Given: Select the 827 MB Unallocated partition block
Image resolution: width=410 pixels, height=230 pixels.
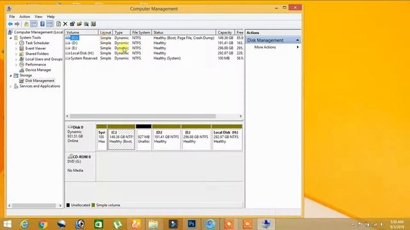Looking at the screenshot, I should [143, 137].
